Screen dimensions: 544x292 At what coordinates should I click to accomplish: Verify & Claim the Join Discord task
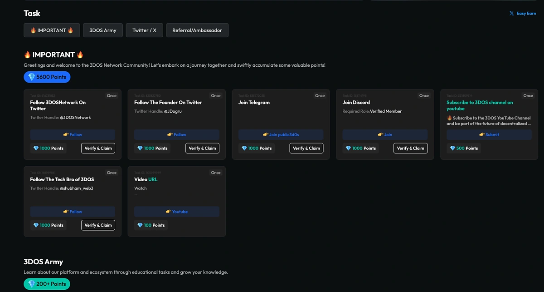click(x=411, y=148)
